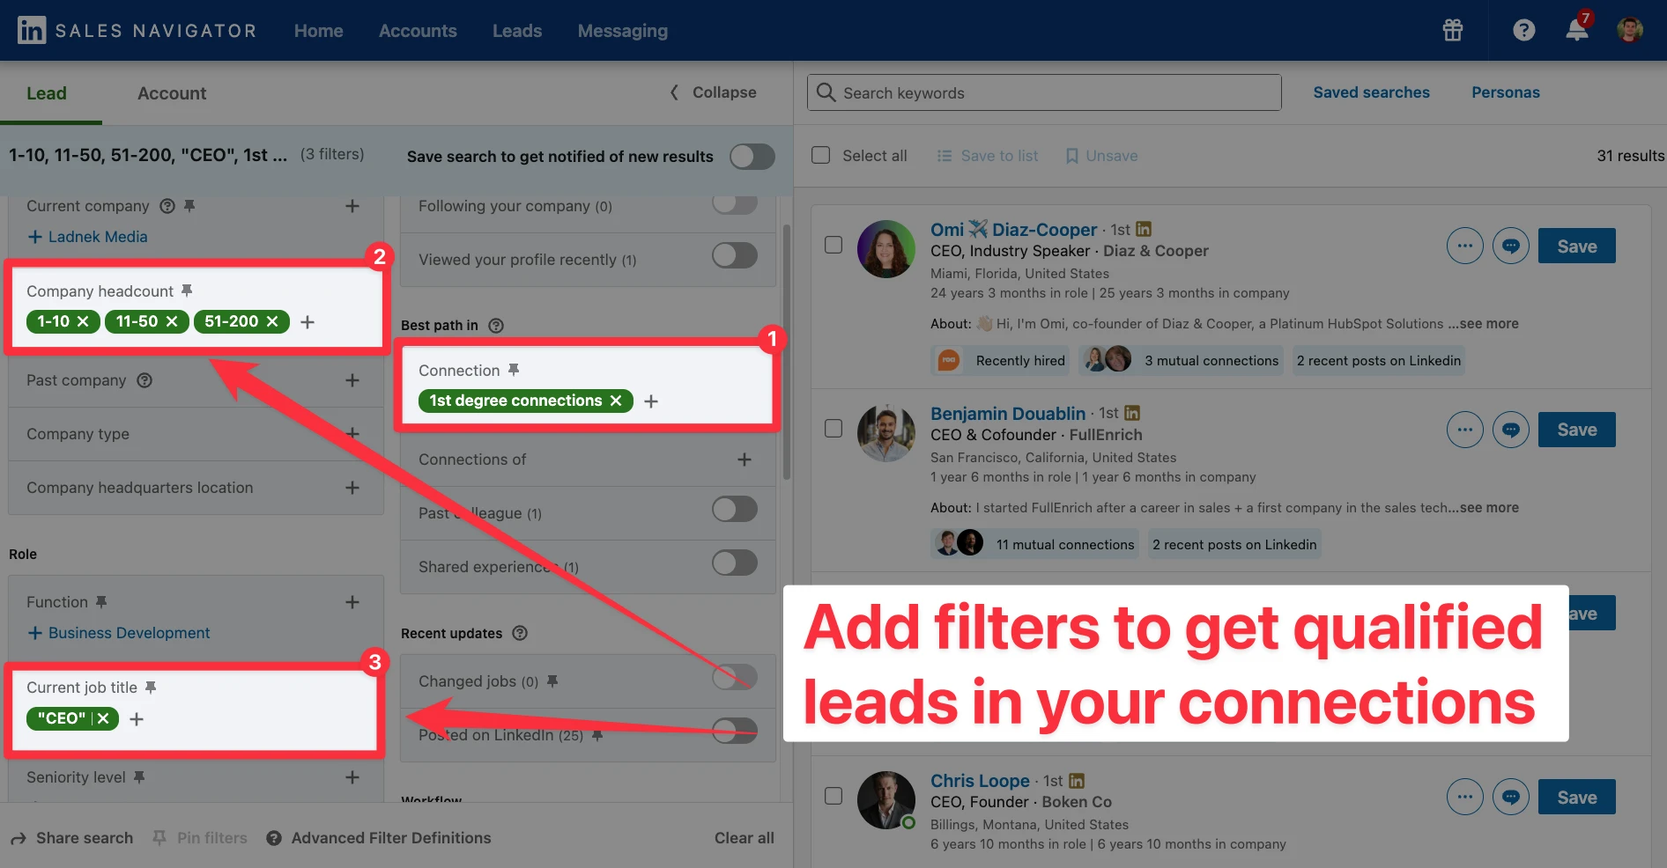Switch to the Account tab
1667x868 pixels.
point(172,93)
